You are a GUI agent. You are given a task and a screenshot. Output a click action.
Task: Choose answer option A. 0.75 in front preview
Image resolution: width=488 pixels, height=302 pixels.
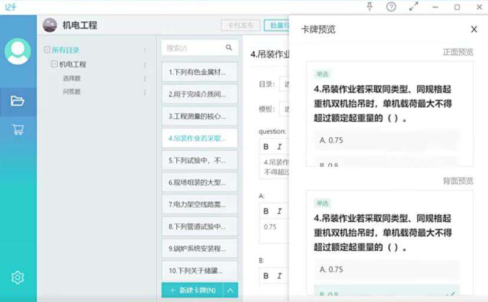click(386, 140)
